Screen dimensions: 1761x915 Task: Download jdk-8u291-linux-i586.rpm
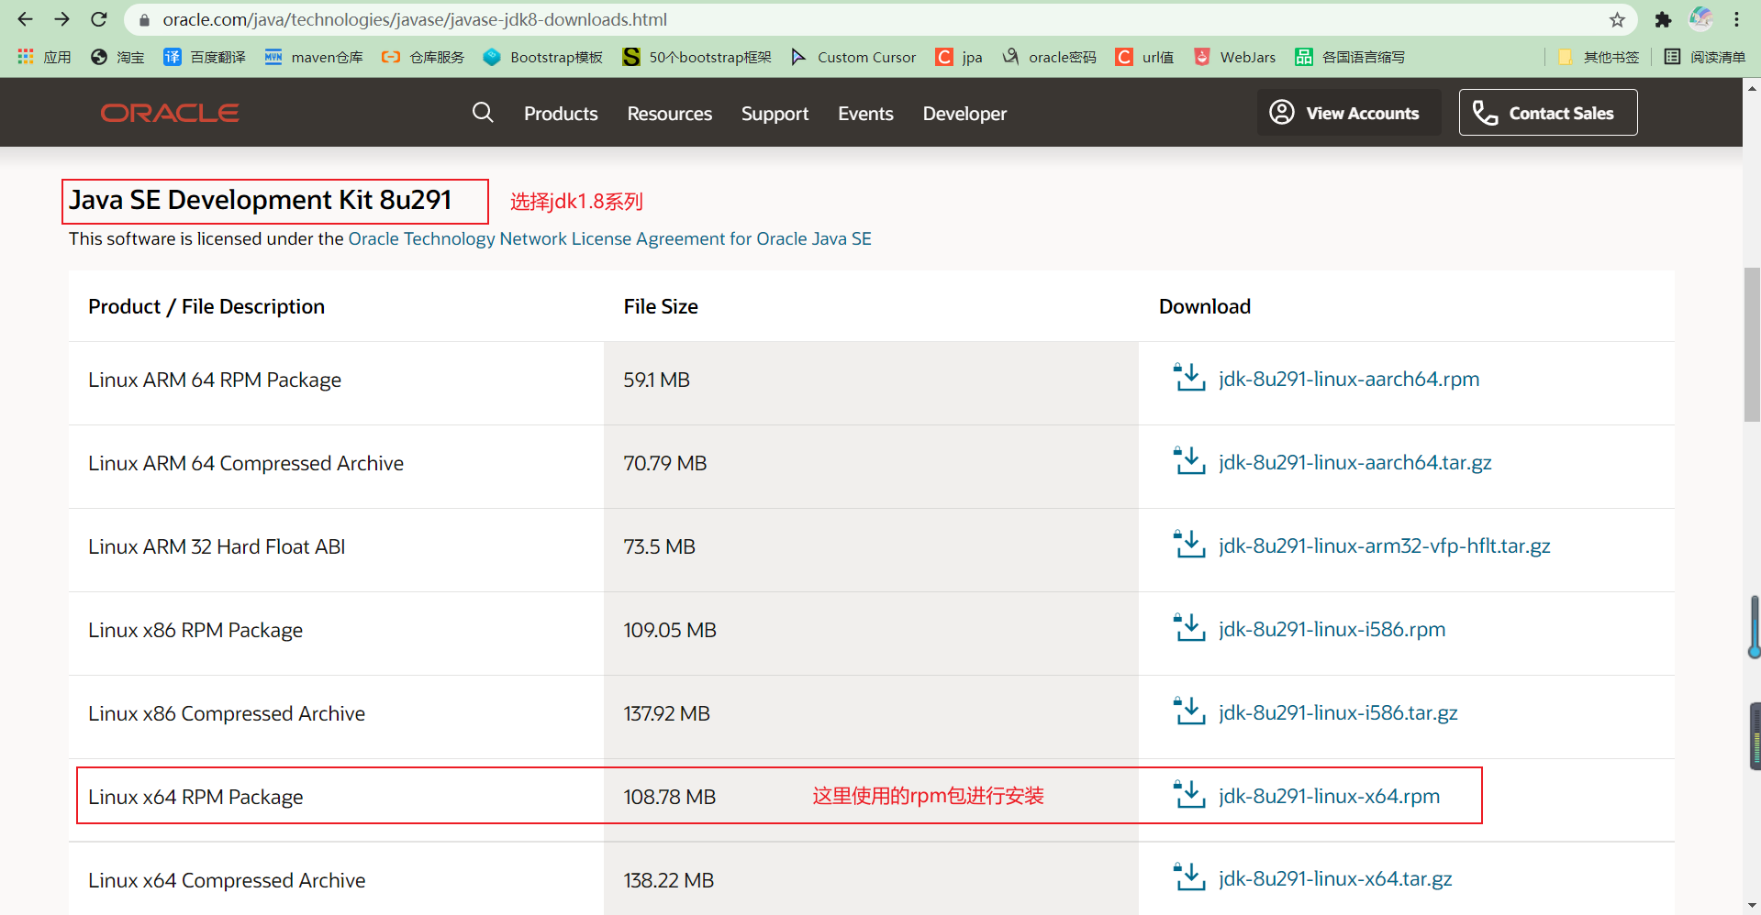point(1332,629)
